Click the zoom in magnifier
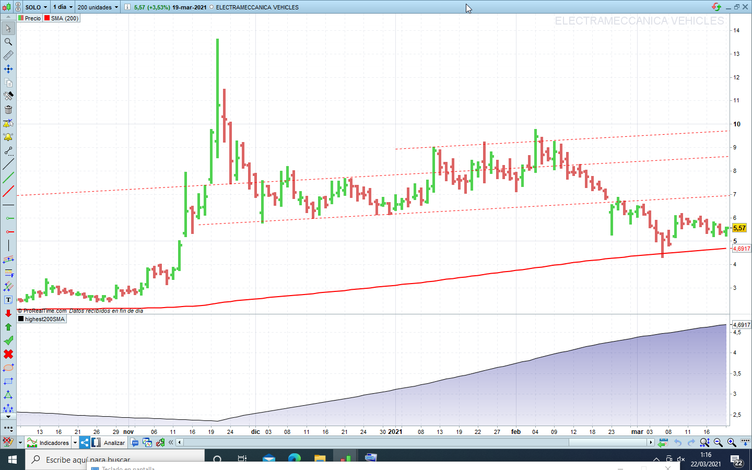The image size is (752, 470). (732, 442)
